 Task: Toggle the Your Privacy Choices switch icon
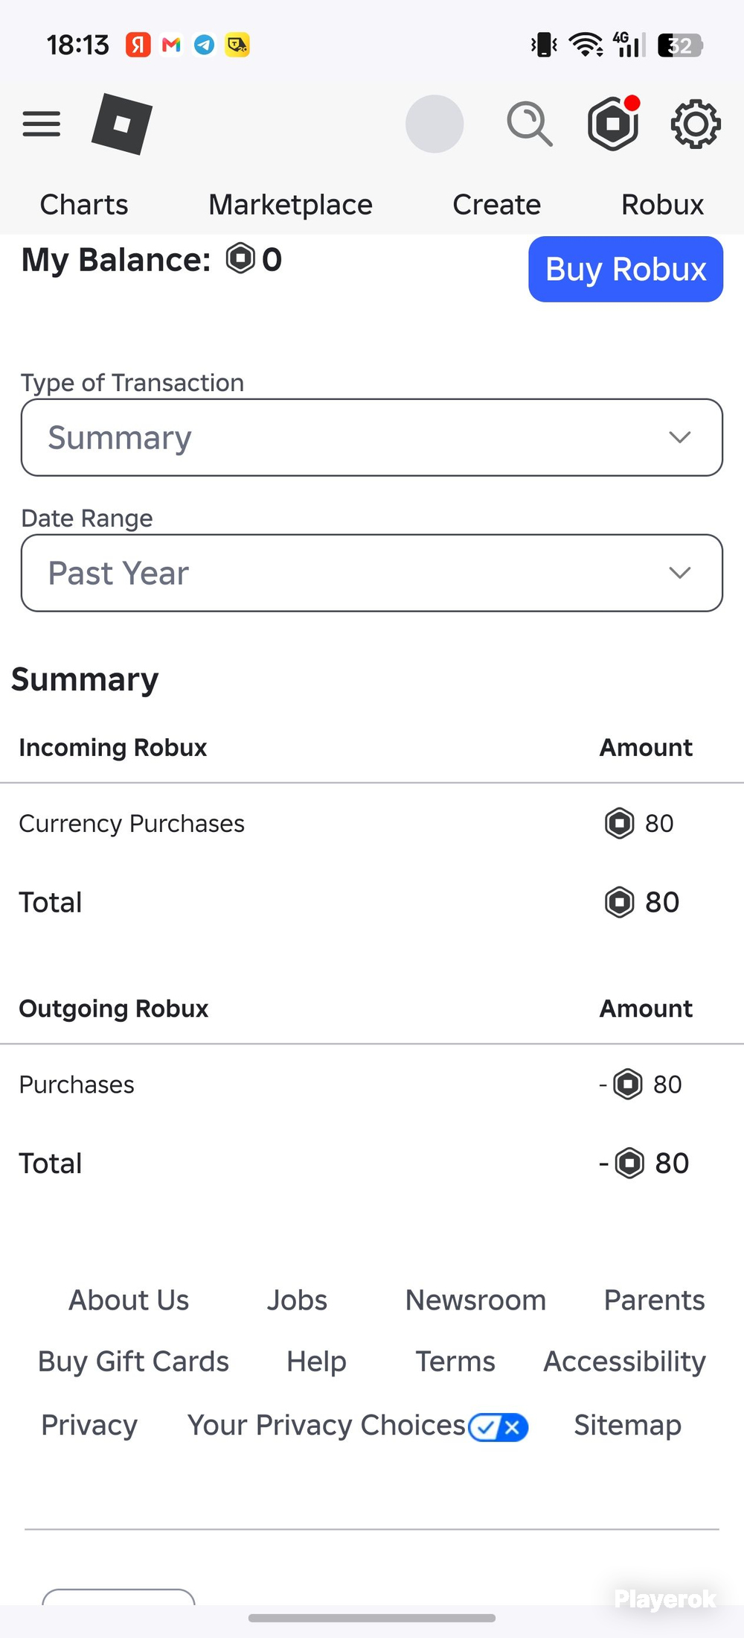[x=498, y=1427]
